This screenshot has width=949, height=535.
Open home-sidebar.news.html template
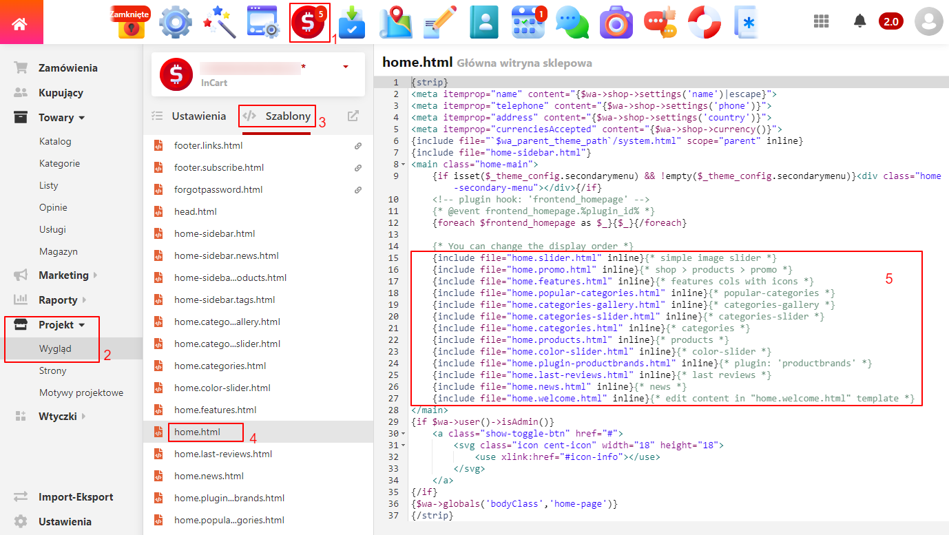(227, 255)
